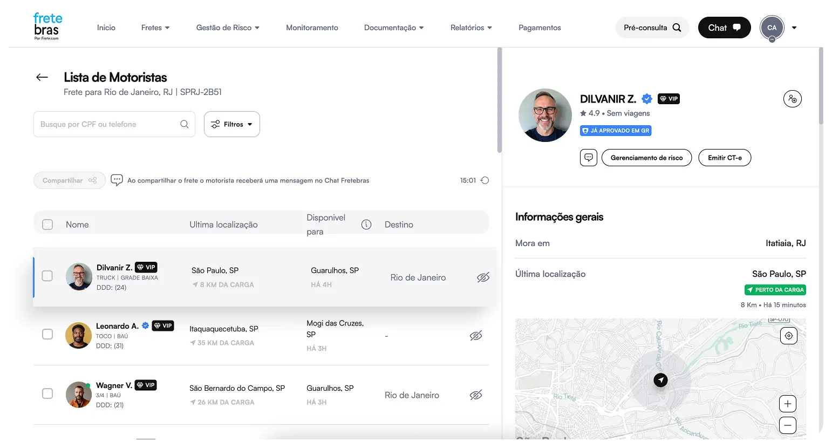Open the chat message icon in Dilvanir's profile
Screen dimensions: 832x448
pyautogui.click(x=589, y=158)
